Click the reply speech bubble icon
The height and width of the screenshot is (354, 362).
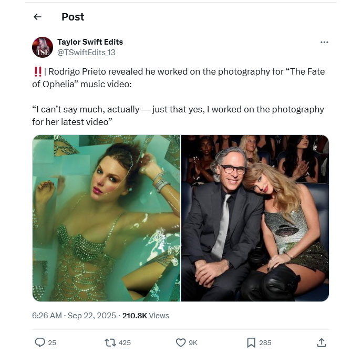40,342
